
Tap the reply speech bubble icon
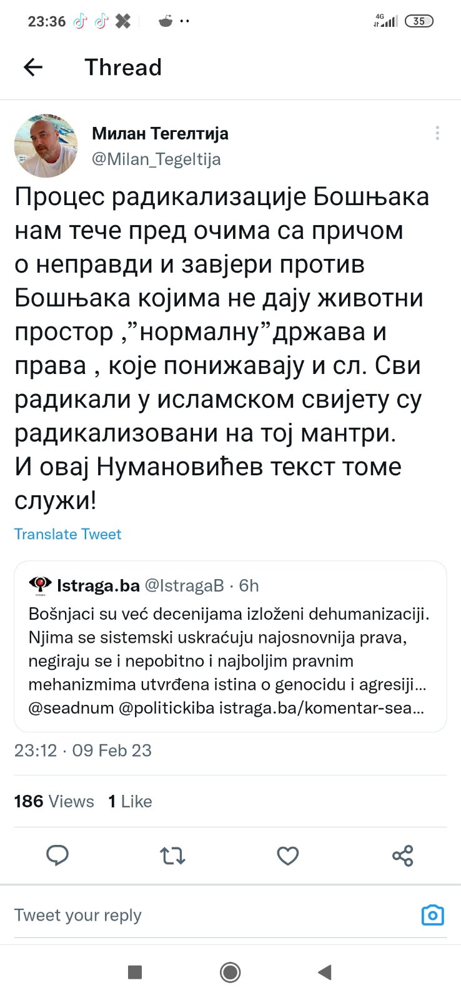point(57,855)
